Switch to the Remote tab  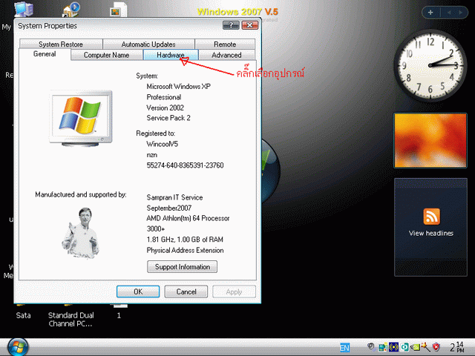[225, 44]
